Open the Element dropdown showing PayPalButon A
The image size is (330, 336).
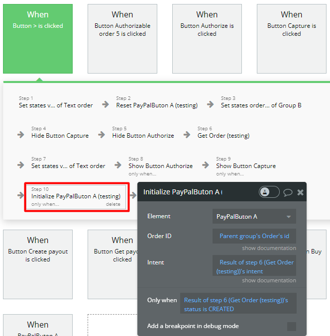tap(254, 216)
